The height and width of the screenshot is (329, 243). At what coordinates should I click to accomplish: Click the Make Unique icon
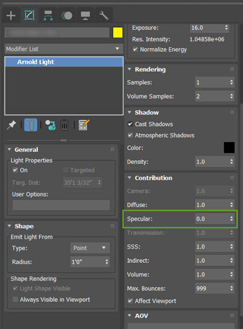point(50,125)
